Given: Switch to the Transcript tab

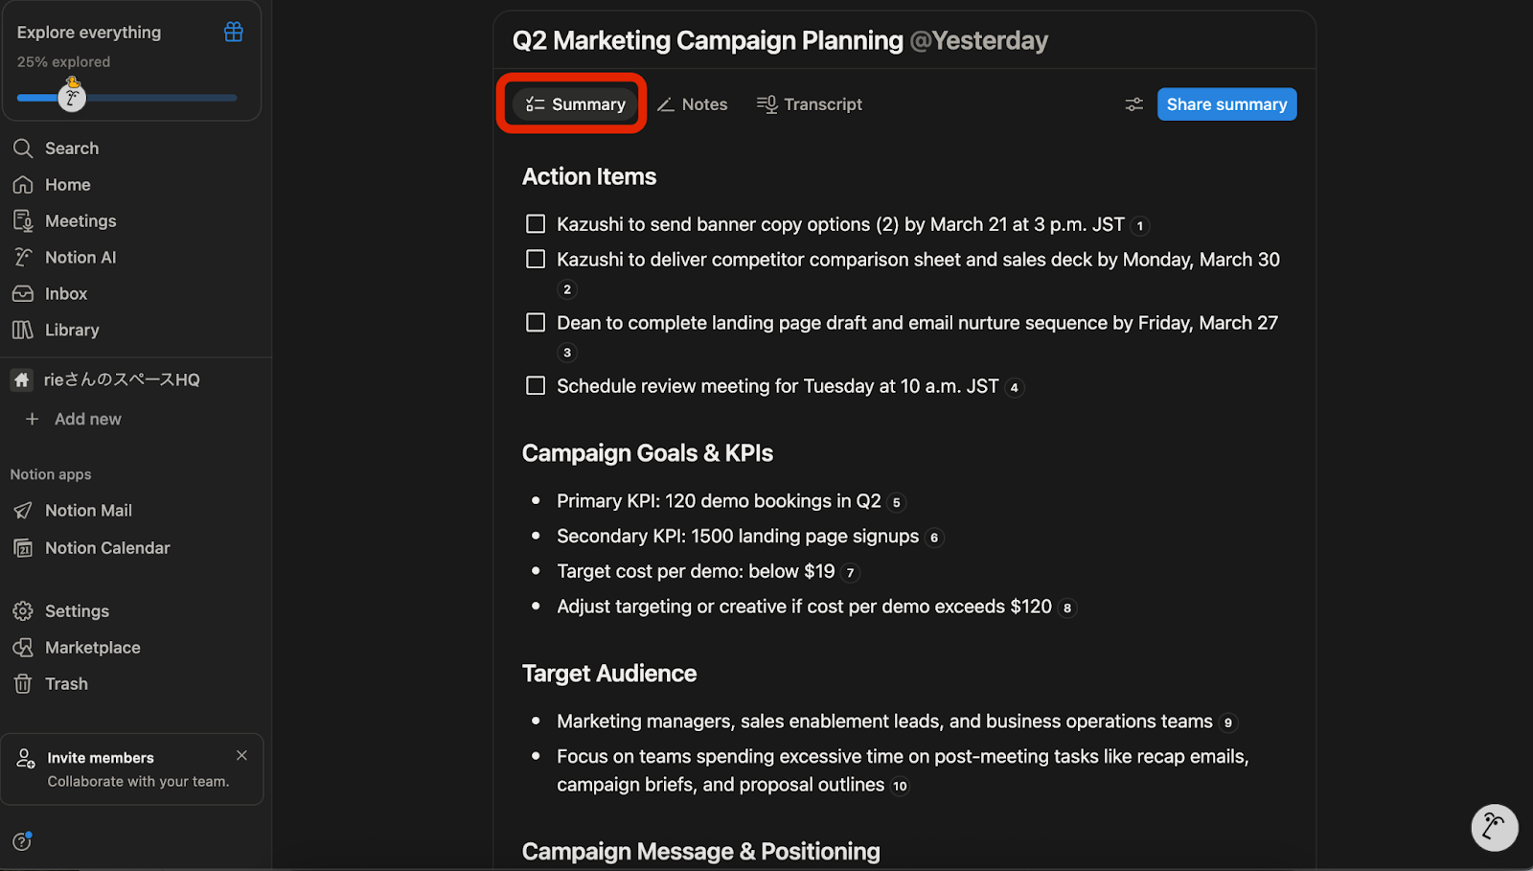Looking at the screenshot, I should tap(810, 104).
